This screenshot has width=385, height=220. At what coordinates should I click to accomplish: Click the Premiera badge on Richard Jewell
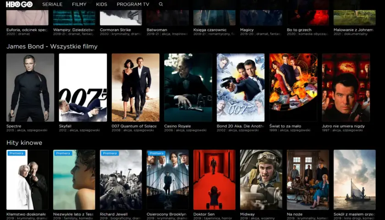coord(110,153)
